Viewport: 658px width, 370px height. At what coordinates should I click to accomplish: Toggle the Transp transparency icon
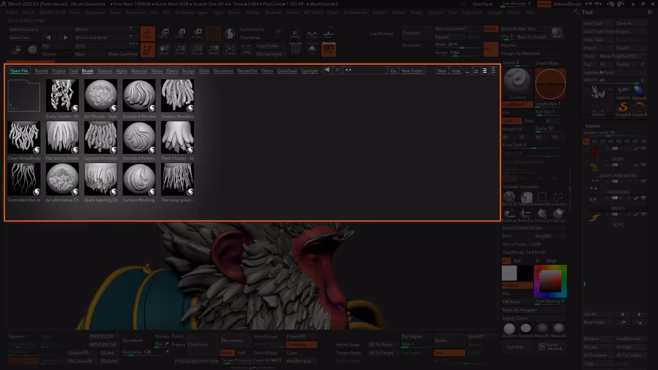click(x=295, y=33)
